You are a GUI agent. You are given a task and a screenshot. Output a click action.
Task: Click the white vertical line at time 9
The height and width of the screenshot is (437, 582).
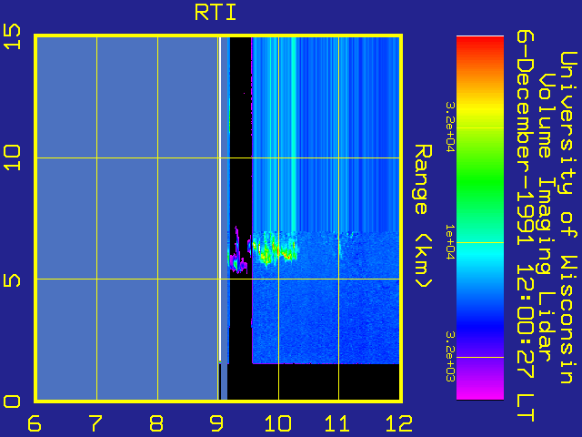220,198
